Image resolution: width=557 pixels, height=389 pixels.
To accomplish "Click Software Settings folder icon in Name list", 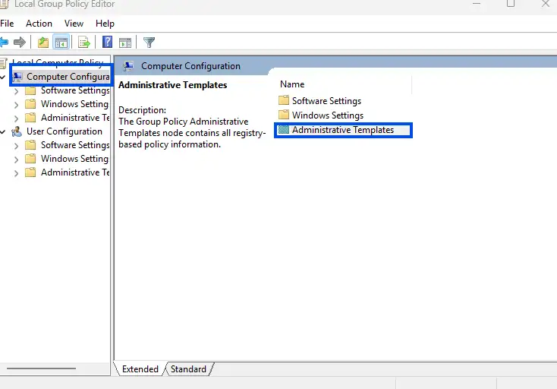I will pos(284,100).
